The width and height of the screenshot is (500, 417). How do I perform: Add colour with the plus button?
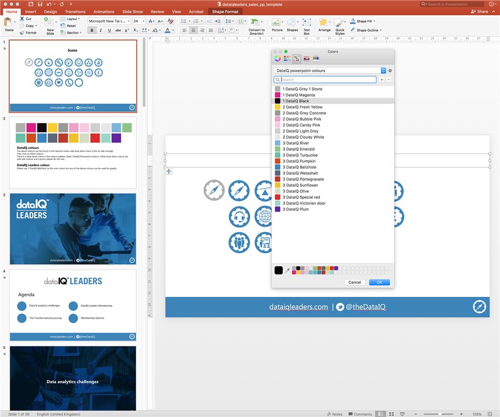382,80
